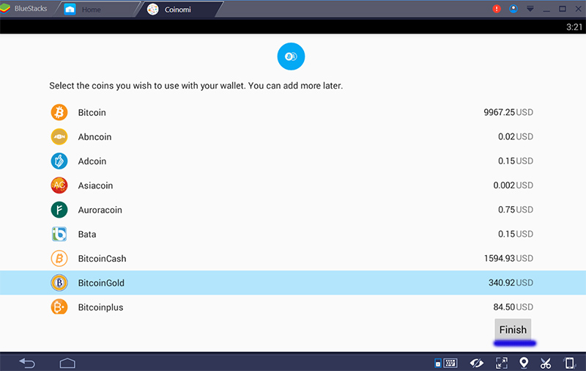586x371 pixels.
Task: Select the Bitcoinplus coin label
Action: click(x=100, y=307)
